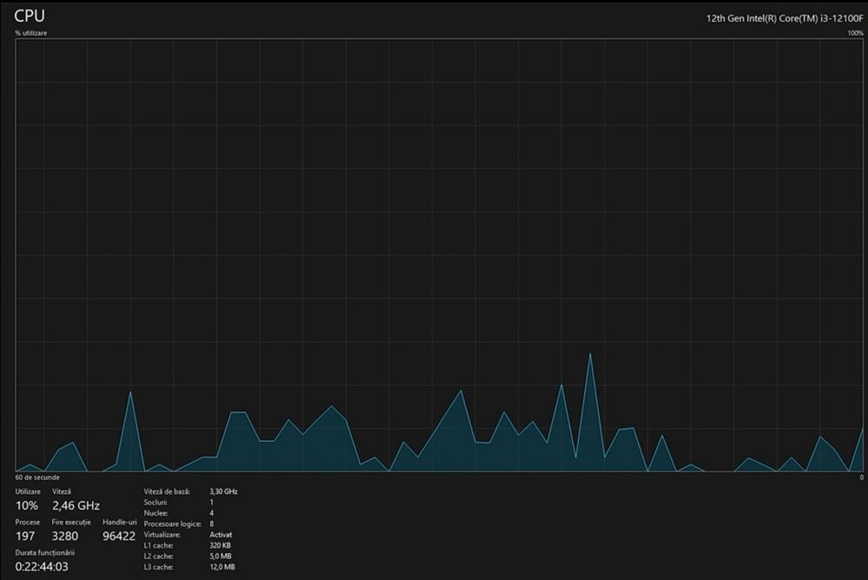This screenshot has height=580, width=868.
Task: Select the 12,0 MB cache value
Action: coord(222,567)
